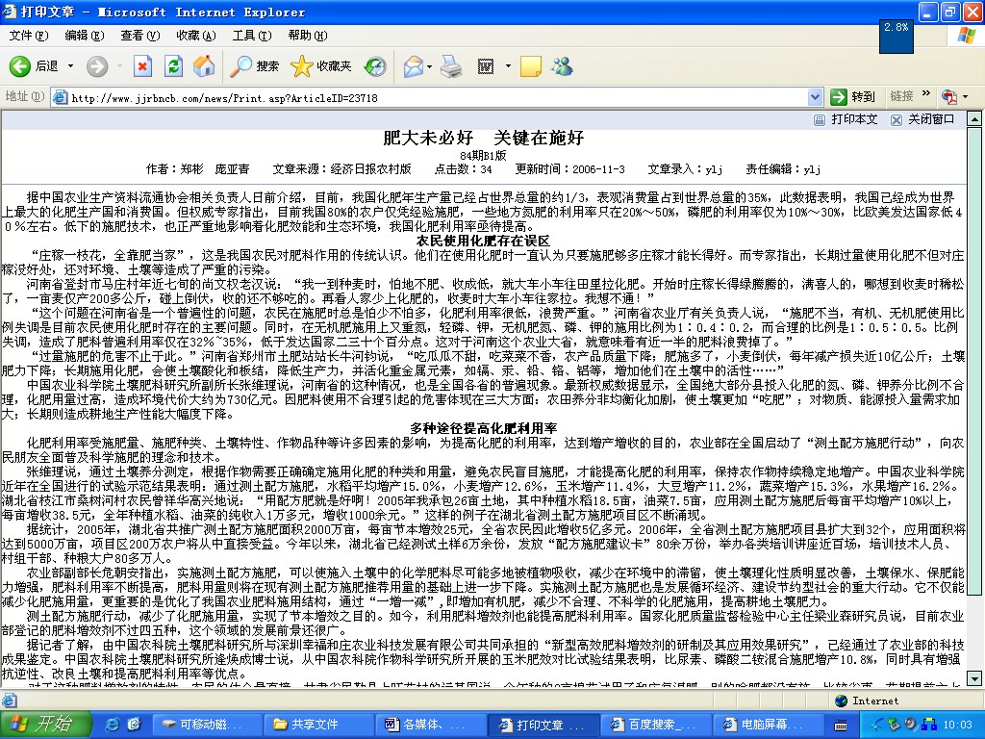Expand the Edit with Word dropdown arrow
Viewport: 985px width, 739px height.
pos(508,66)
